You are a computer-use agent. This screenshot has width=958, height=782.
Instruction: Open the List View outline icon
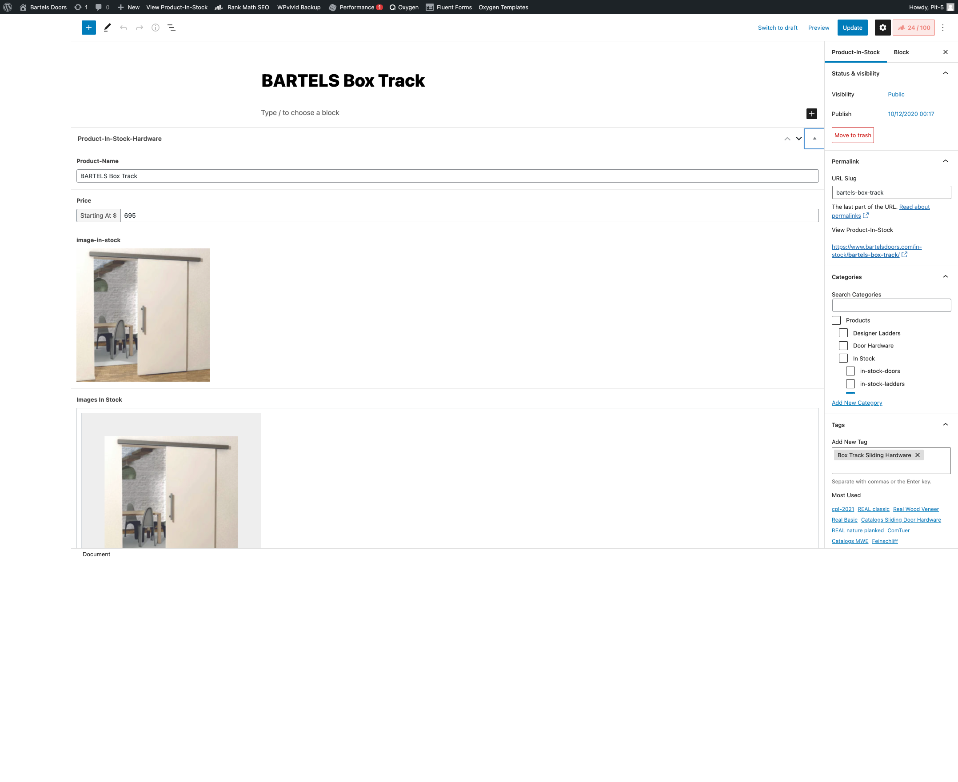(172, 28)
